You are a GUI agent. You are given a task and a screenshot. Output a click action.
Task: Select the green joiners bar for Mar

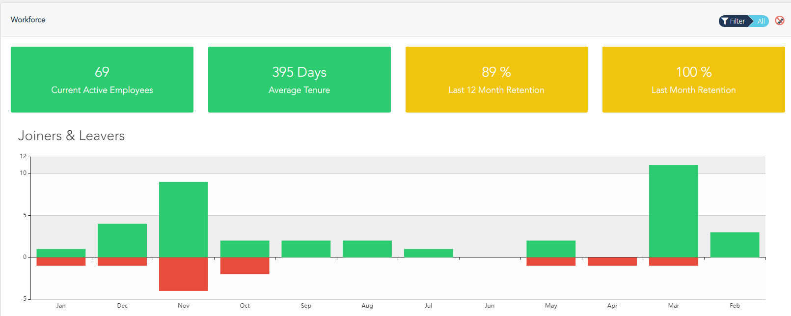click(x=674, y=211)
